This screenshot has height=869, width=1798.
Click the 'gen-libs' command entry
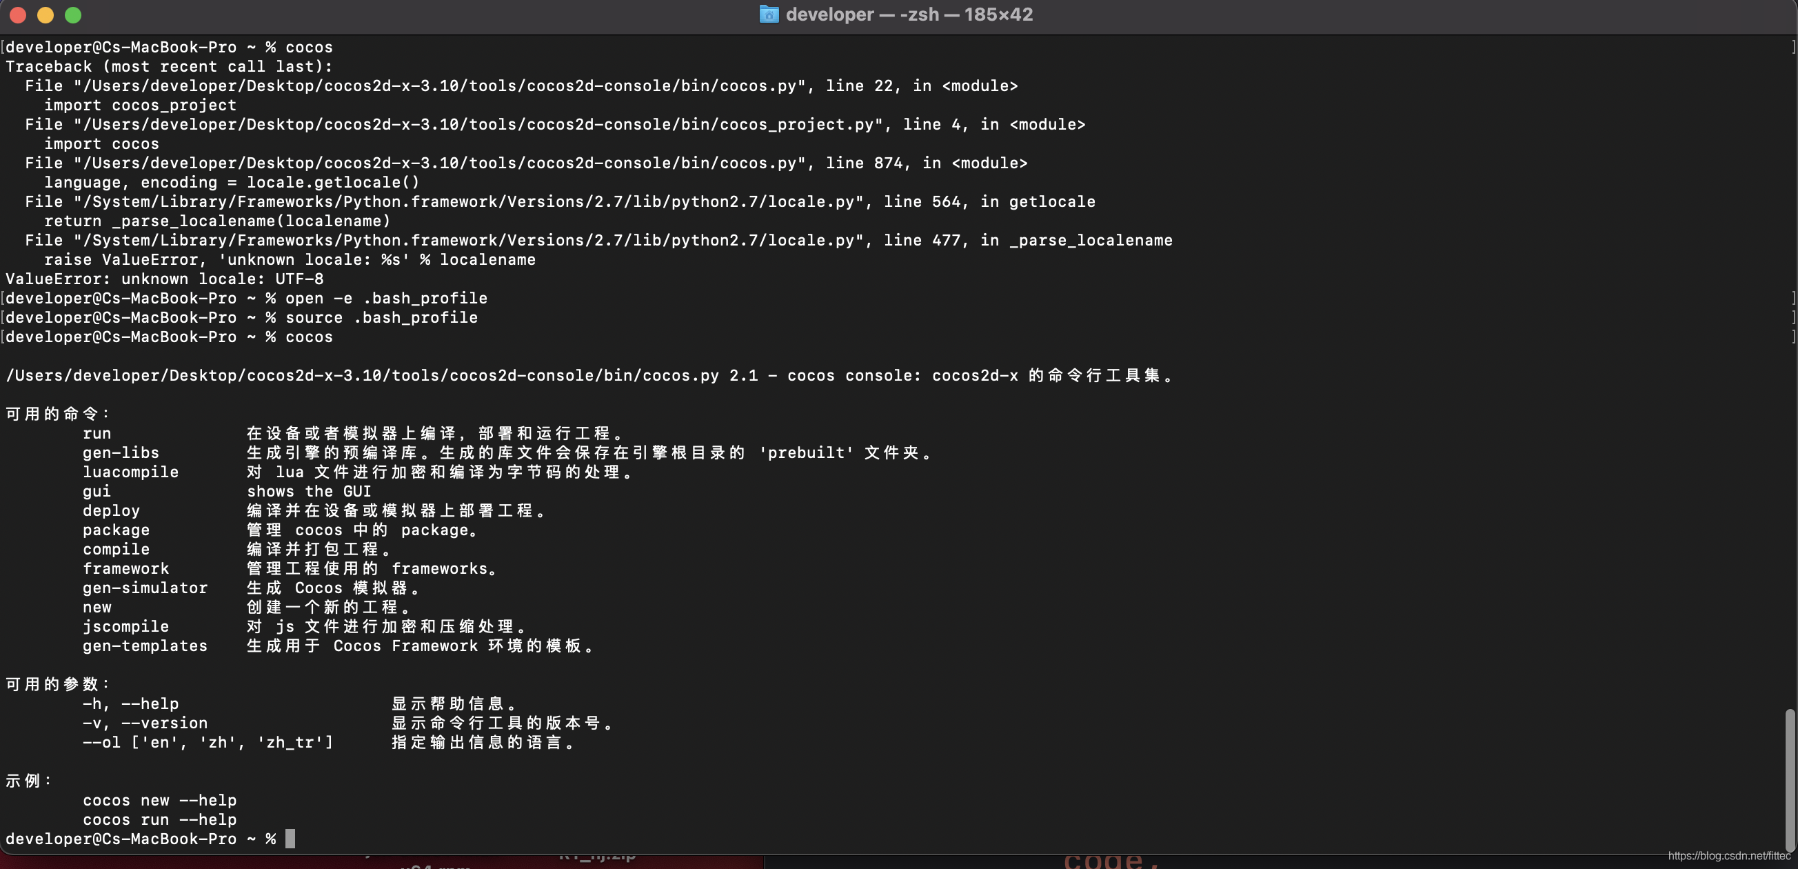click(121, 453)
